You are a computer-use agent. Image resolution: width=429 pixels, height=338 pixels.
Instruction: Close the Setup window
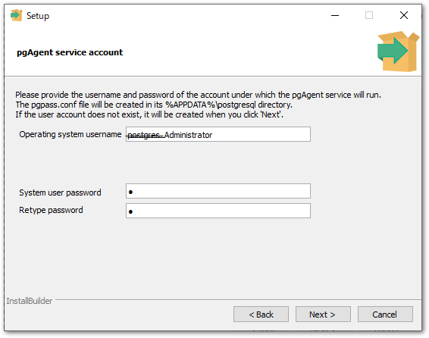(404, 15)
